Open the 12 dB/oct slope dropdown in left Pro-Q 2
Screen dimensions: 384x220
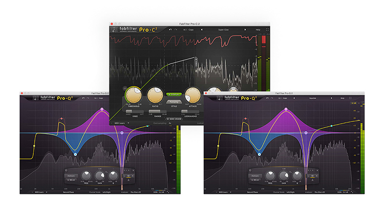pos(71,180)
